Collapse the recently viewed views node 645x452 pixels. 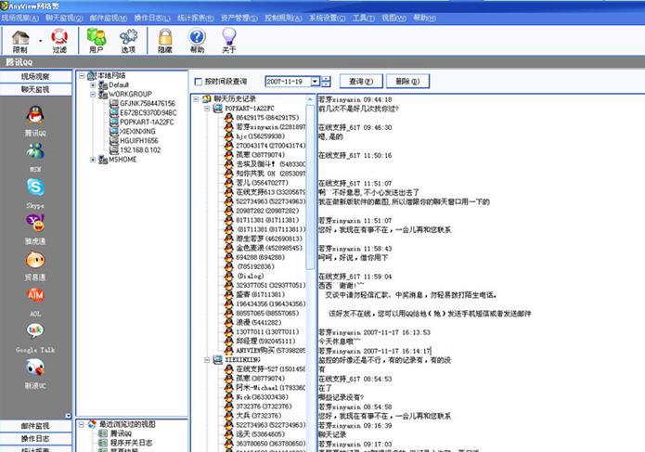pos(82,424)
